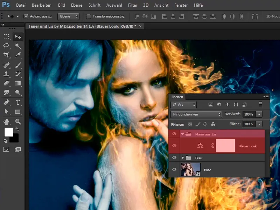
Task: Select the Magic Wand tool
Action: point(18,46)
